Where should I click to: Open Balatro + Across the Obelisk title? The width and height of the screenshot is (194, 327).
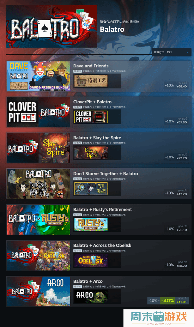click(102, 245)
